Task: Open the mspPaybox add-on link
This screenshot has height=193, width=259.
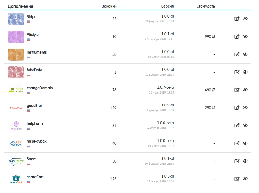Action: point(37,141)
